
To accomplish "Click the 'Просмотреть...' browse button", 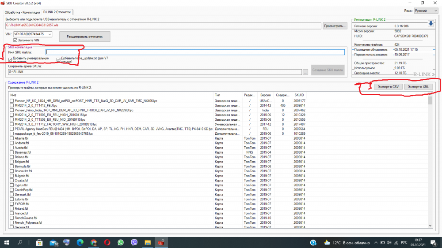I will 335,26.
